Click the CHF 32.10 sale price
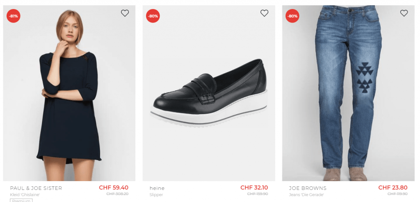This screenshot has width=420, height=202. point(254,188)
